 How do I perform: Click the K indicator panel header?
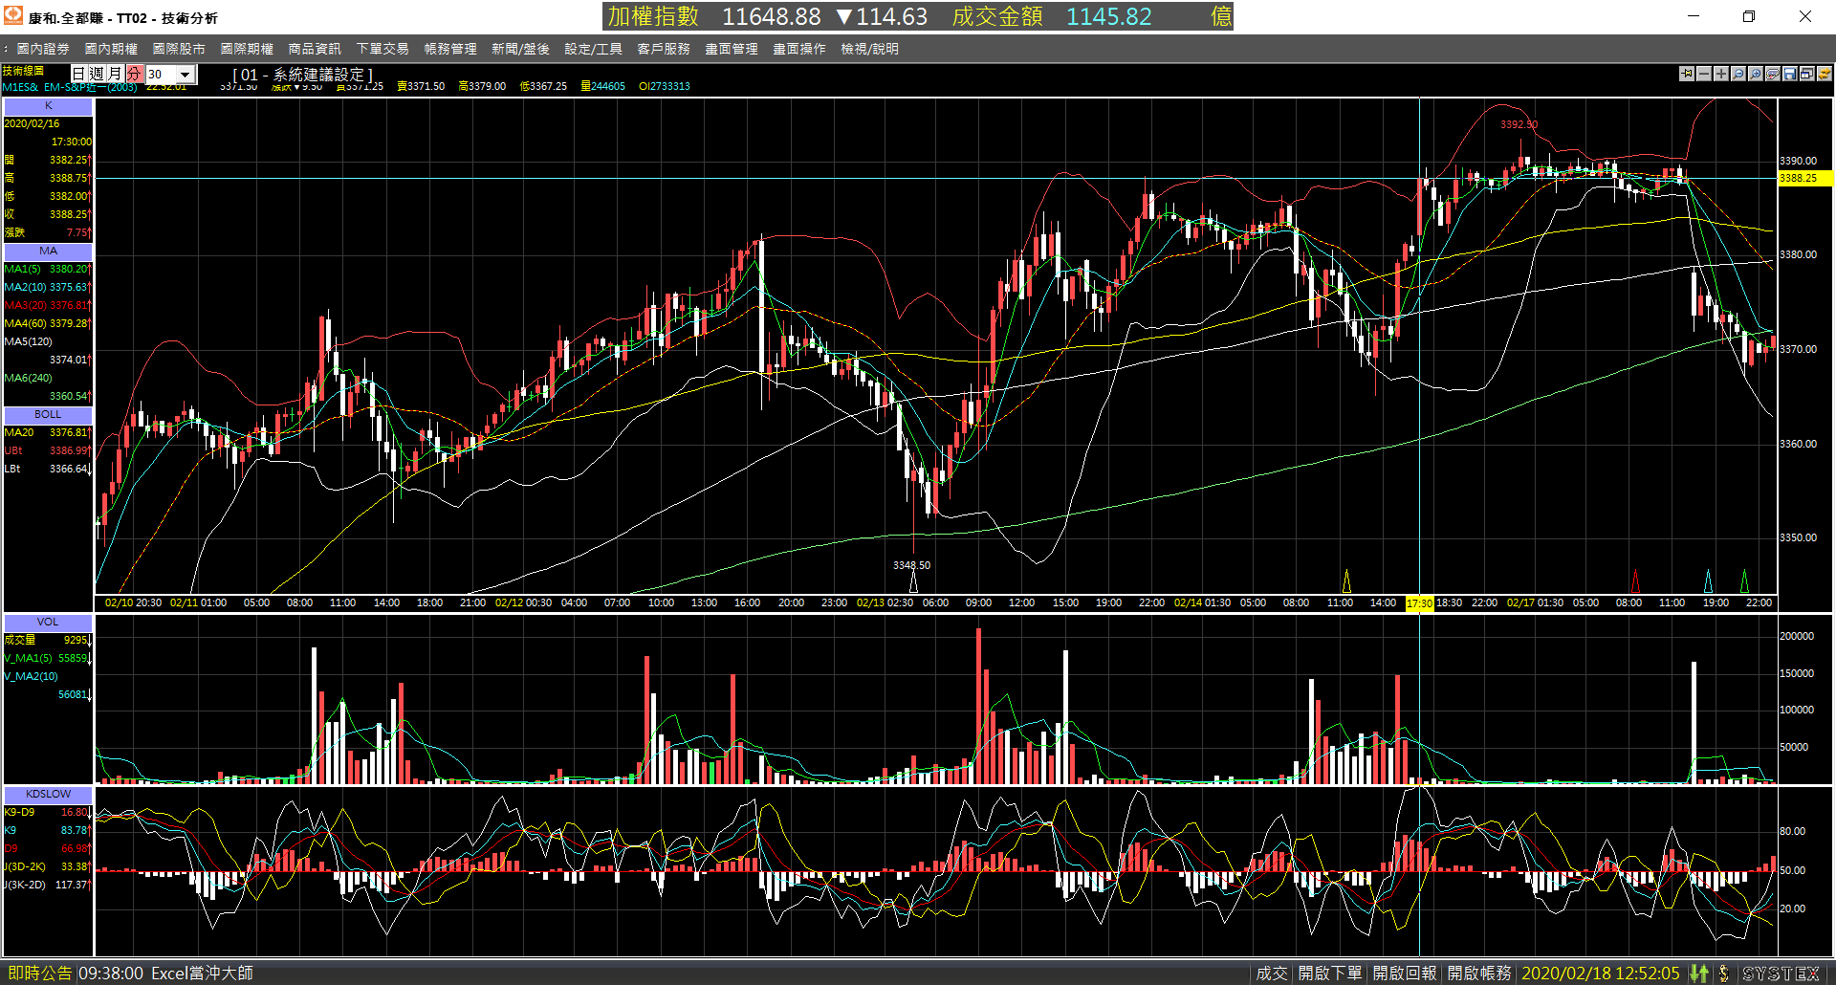49,106
